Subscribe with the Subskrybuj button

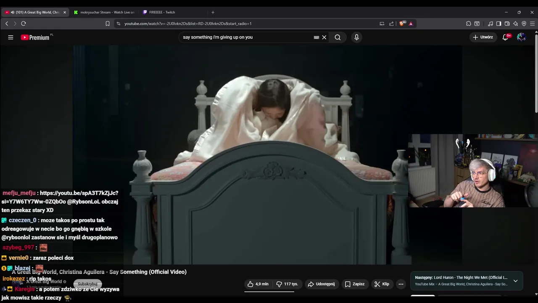(87, 284)
